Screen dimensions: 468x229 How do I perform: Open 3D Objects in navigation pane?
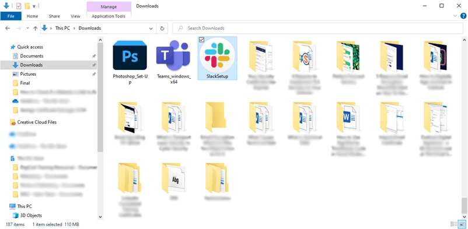(31, 215)
